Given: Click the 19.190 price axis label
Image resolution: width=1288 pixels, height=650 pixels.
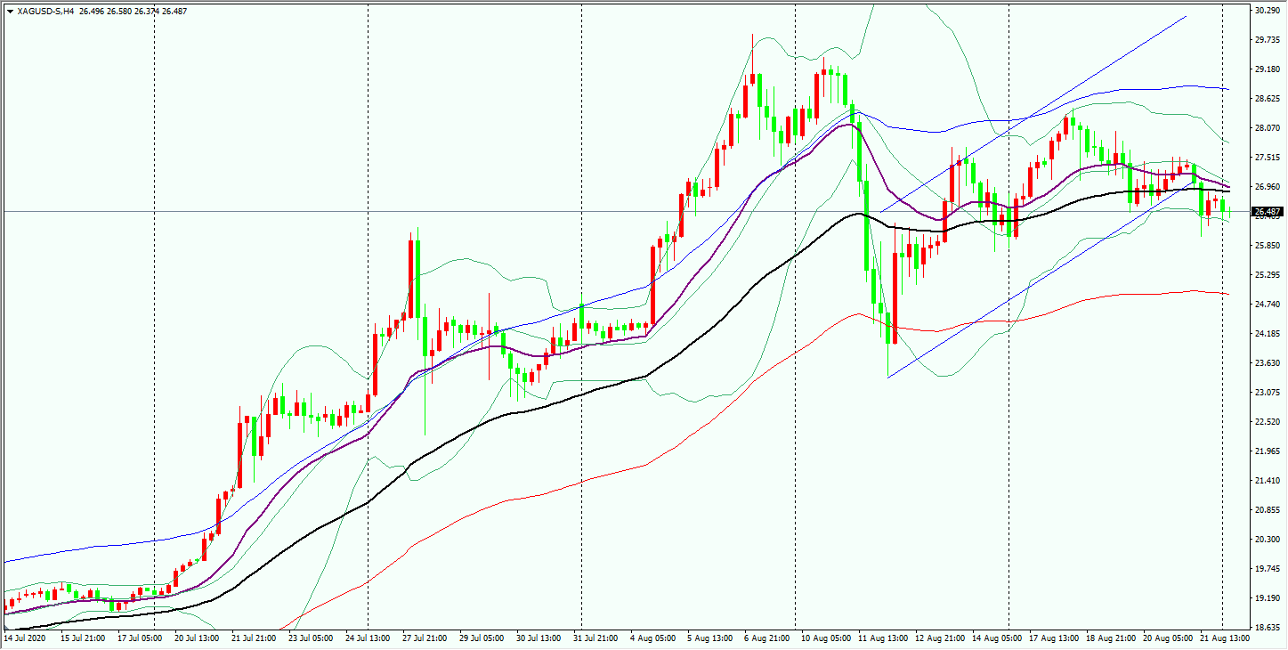Looking at the screenshot, I should click(x=1267, y=598).
